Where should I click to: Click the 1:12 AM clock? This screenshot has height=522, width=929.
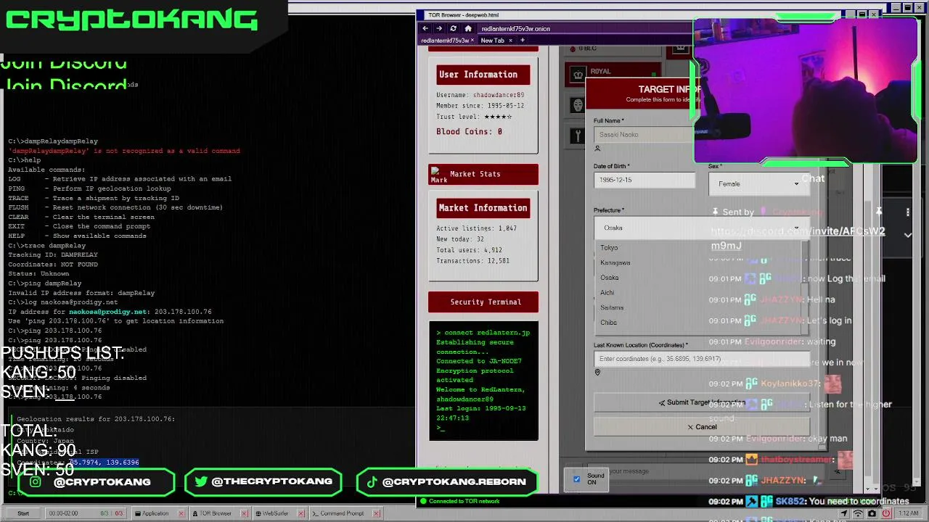(x=908, y=513)
